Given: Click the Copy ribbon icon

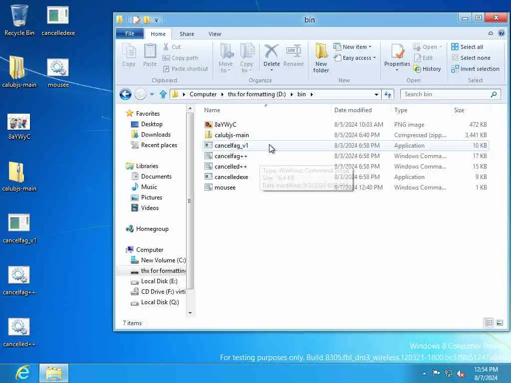Looking at the screenshot, I should (x=129, y=55).
